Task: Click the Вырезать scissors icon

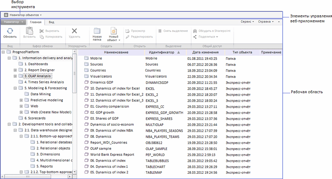Action: point(42,31)
